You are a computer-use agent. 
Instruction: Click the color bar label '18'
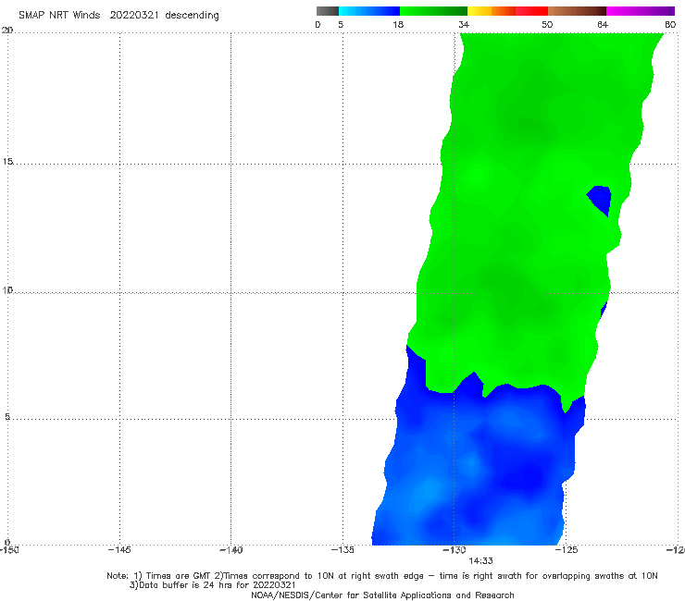[x=398, y=25]
